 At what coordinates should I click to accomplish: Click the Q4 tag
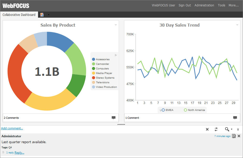point(10,147)
